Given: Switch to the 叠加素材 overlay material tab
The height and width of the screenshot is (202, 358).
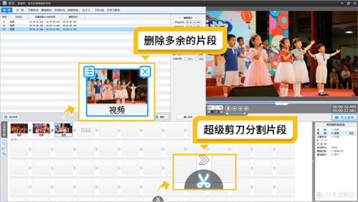Looking at the screenshot, I should point(46,10).
